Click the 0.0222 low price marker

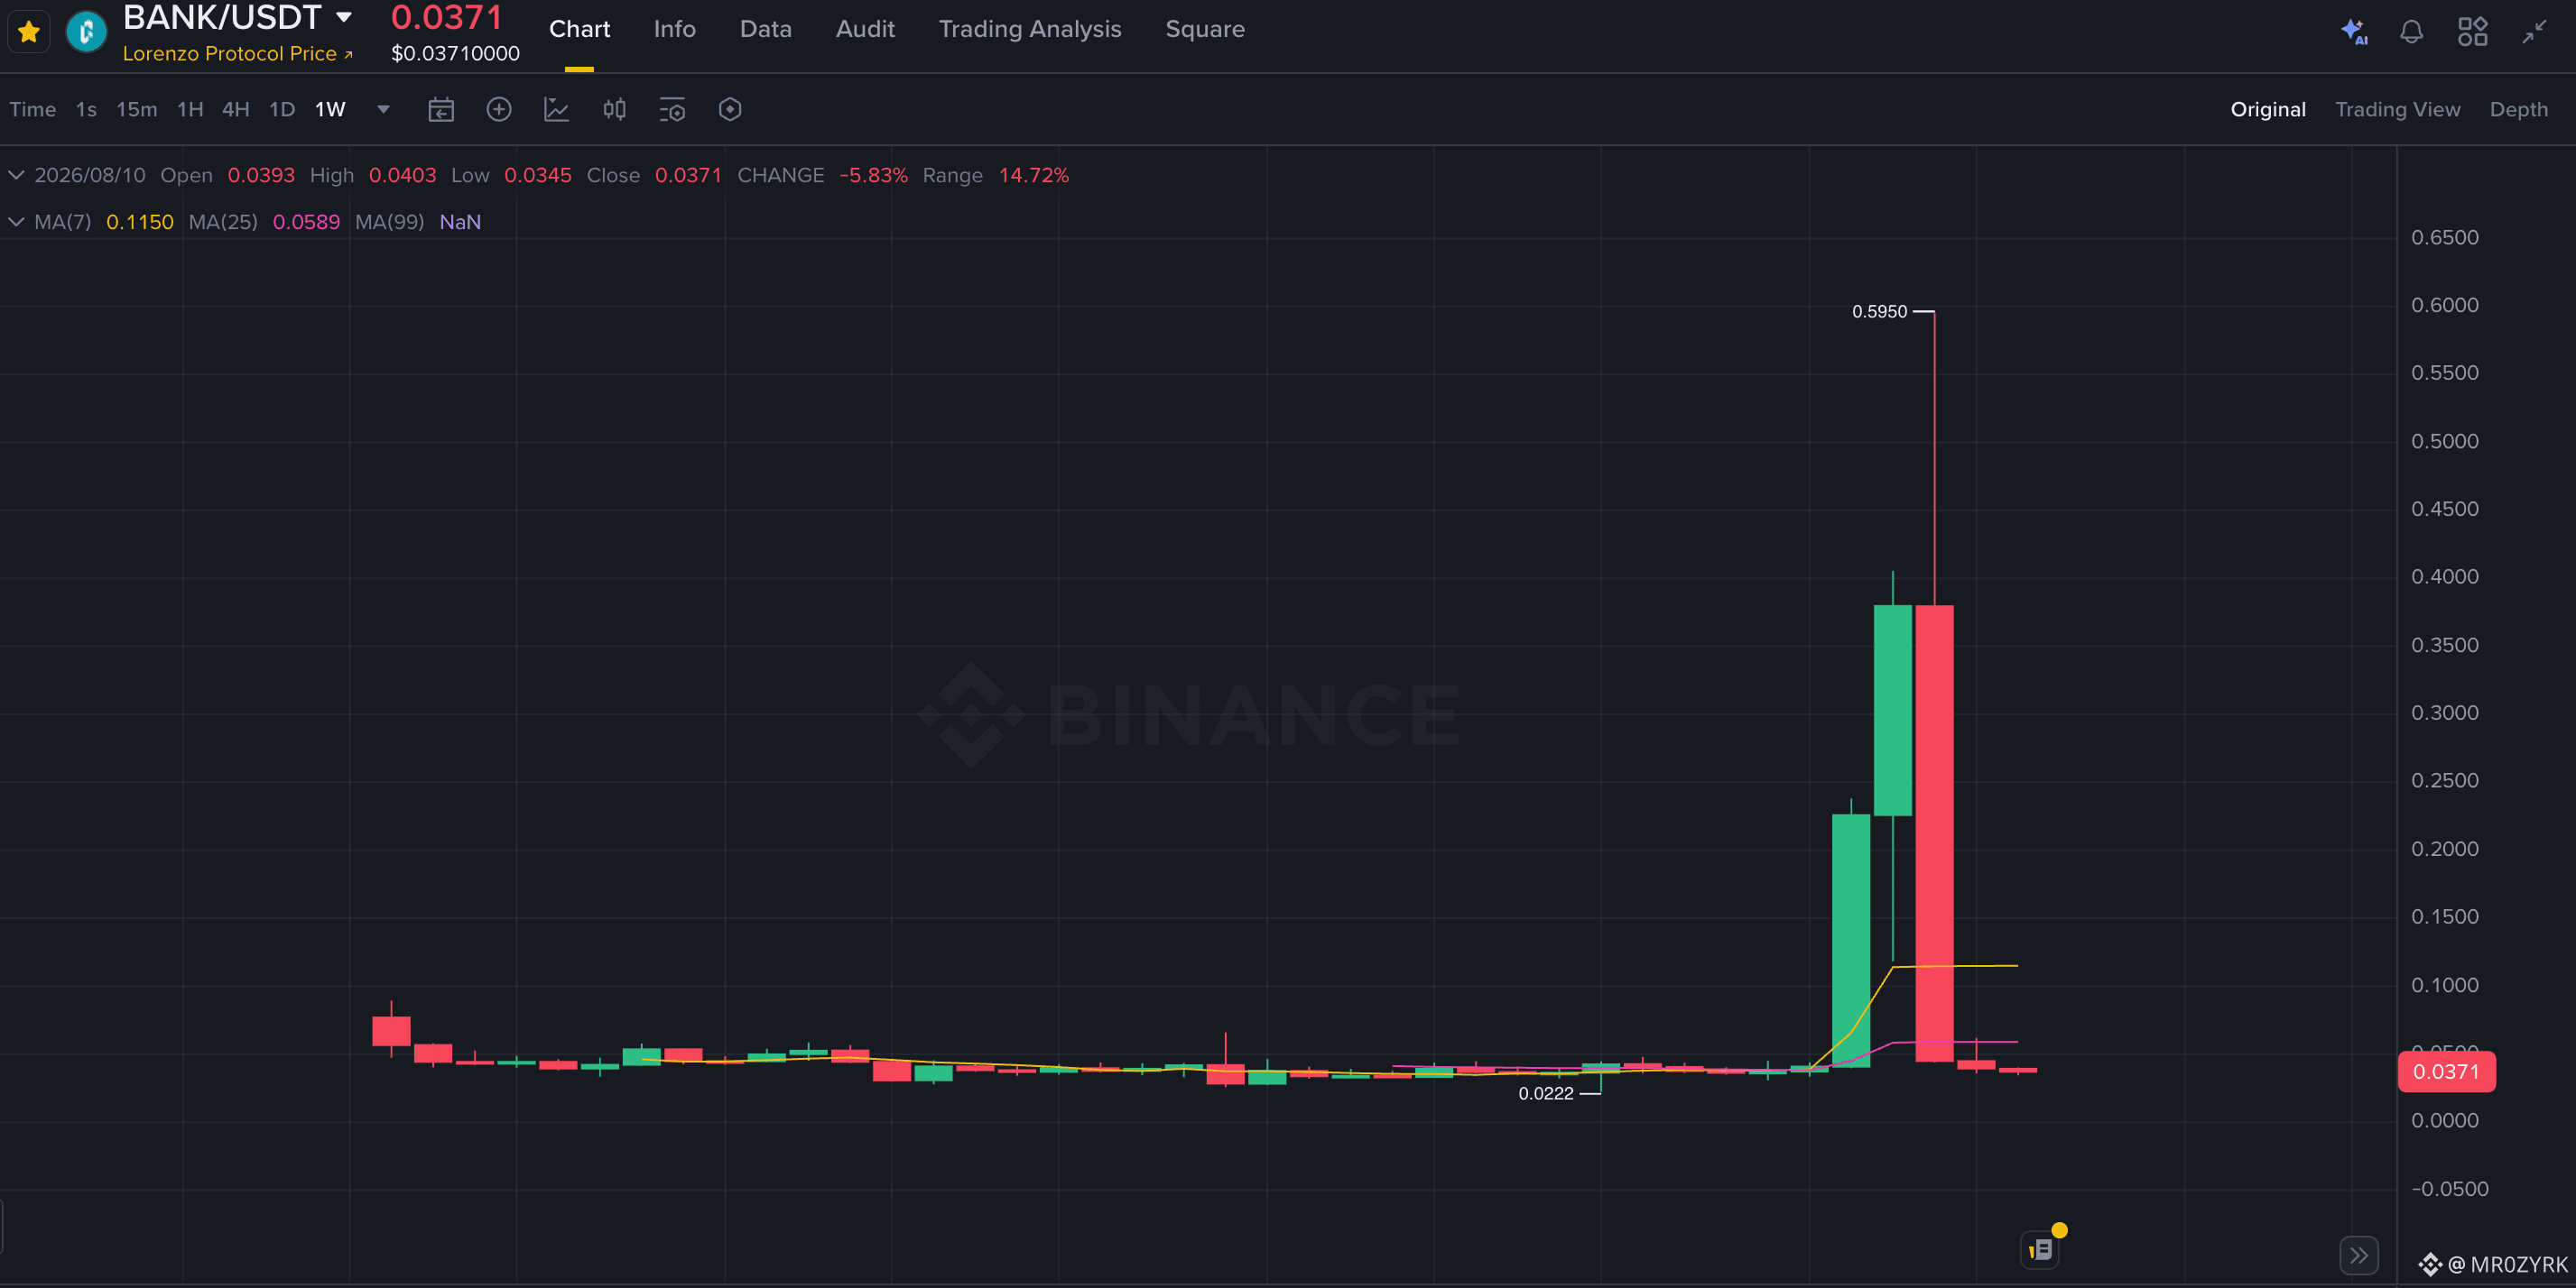pos(1545,1093)
